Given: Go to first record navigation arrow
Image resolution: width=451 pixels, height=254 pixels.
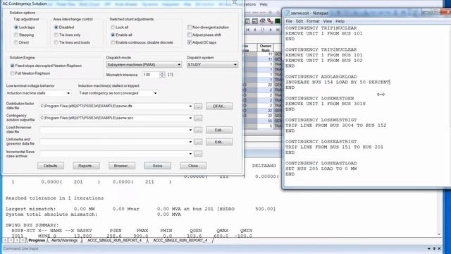Looking at the screenshot, I should click(x=247, y=30).
